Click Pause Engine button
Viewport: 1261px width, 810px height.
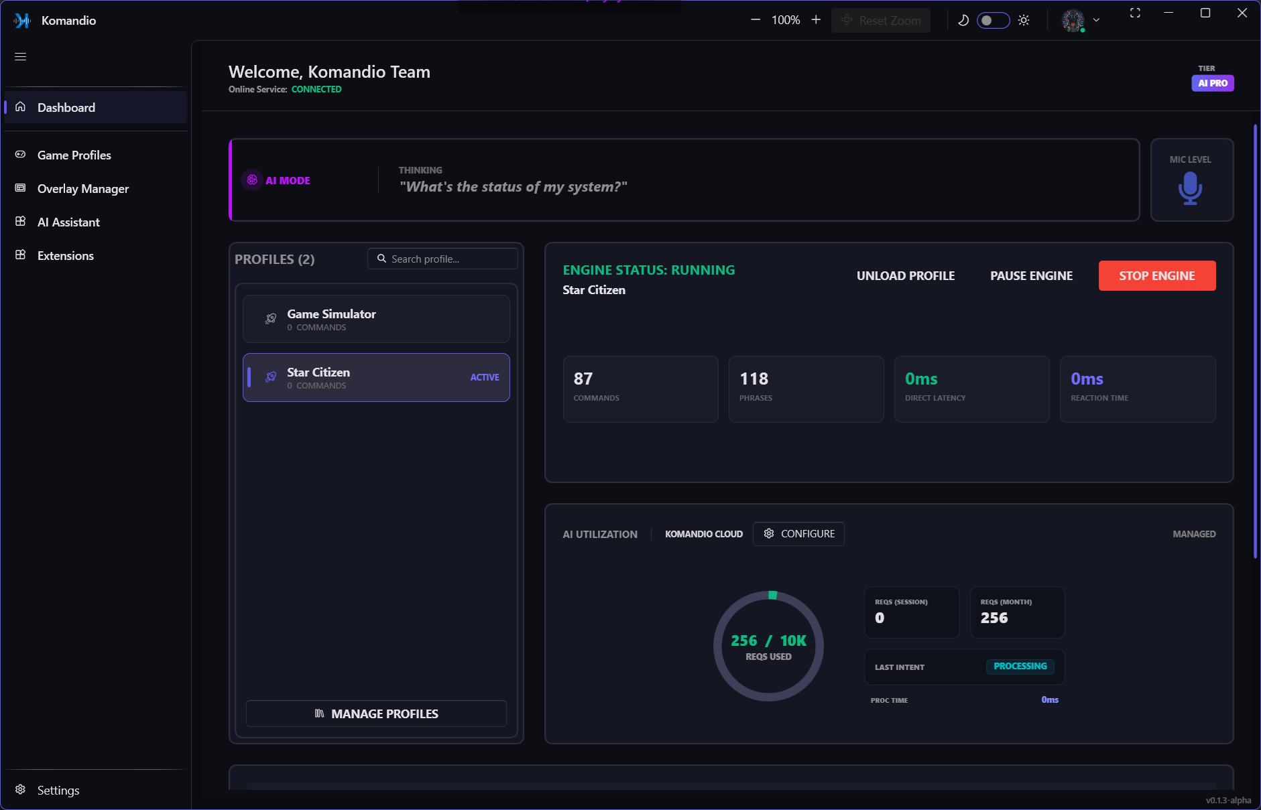tap(1031, 276)
